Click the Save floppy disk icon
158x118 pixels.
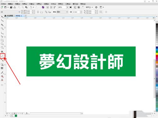(11, 7)
